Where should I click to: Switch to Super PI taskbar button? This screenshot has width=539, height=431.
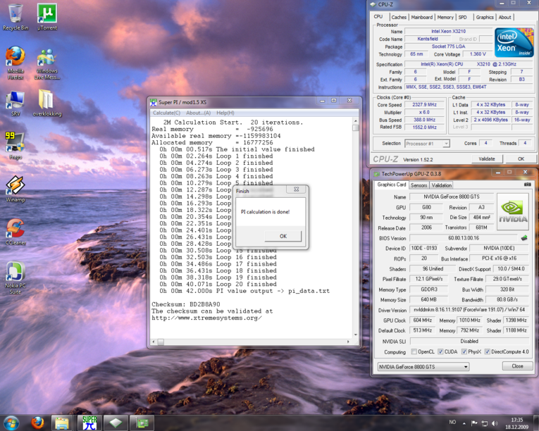click(89, 423)
